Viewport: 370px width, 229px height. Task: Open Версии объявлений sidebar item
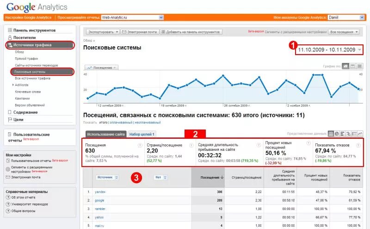30,105
